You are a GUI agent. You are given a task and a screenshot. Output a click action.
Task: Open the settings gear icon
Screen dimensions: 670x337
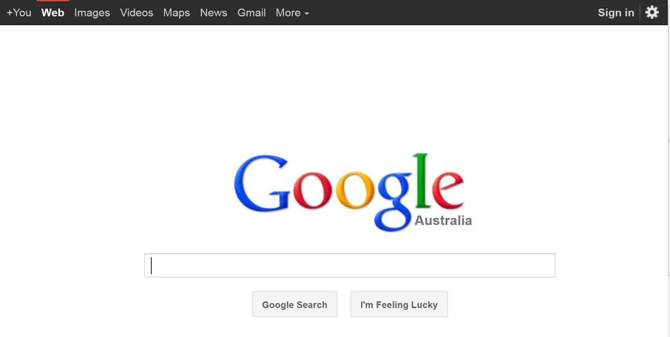pyautogui.click(x=652, y=12)
